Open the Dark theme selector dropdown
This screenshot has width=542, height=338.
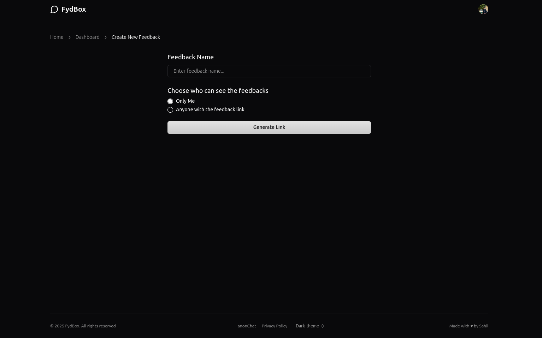coord(310,326)
